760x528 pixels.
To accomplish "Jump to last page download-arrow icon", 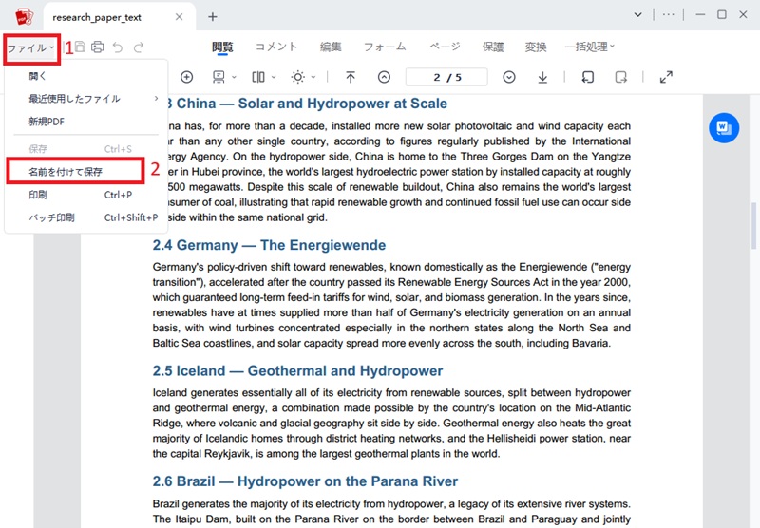I will click(x=542, y=77).
